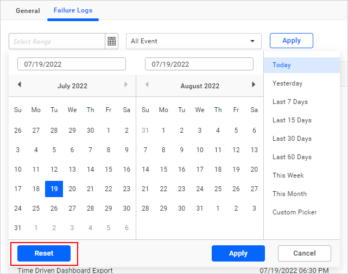Click the outlined Apply button at top
The image size is (348, 274).
pos(292,41)
